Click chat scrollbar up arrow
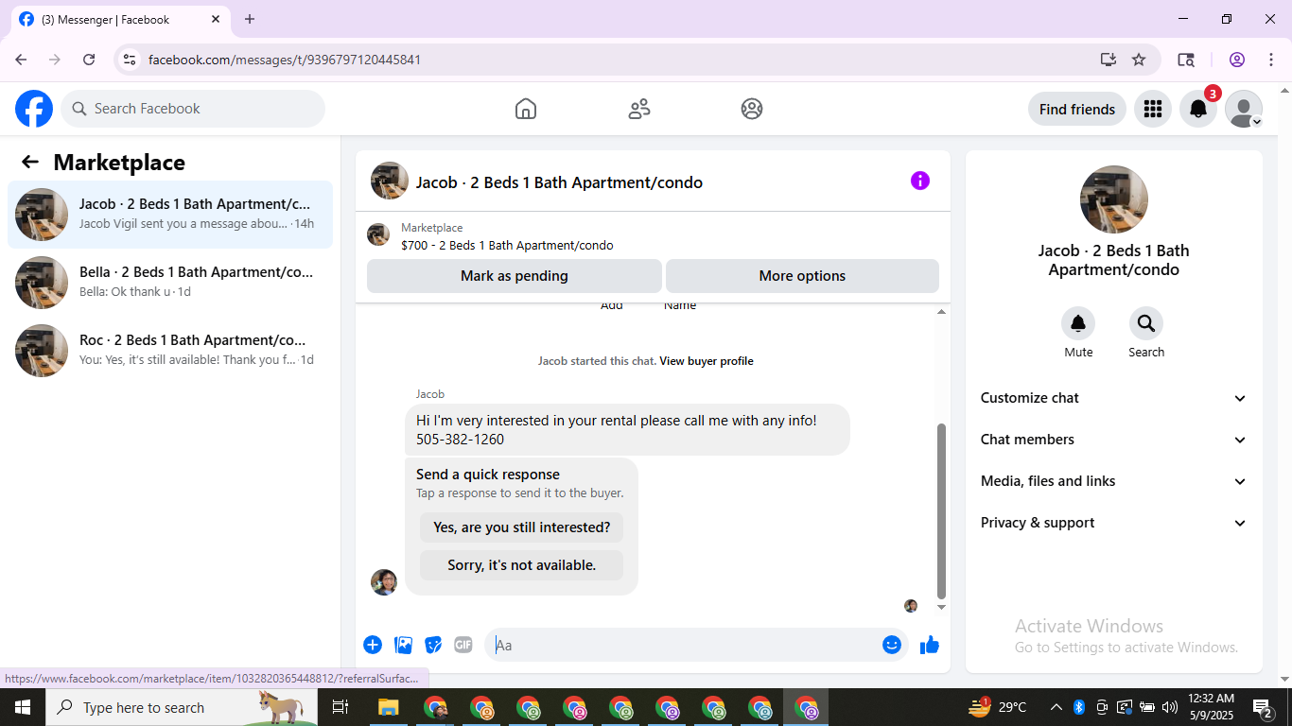1292x726 pixels. point(941,312)
